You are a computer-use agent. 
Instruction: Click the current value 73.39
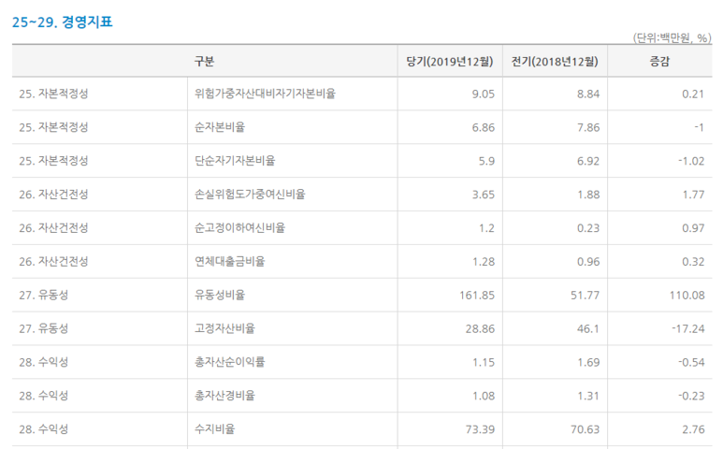(x=480, y=429)
